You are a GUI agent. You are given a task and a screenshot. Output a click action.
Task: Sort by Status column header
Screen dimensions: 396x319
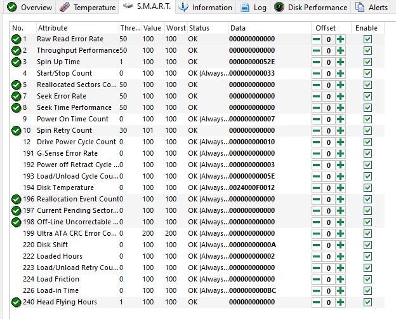point(208,28)
